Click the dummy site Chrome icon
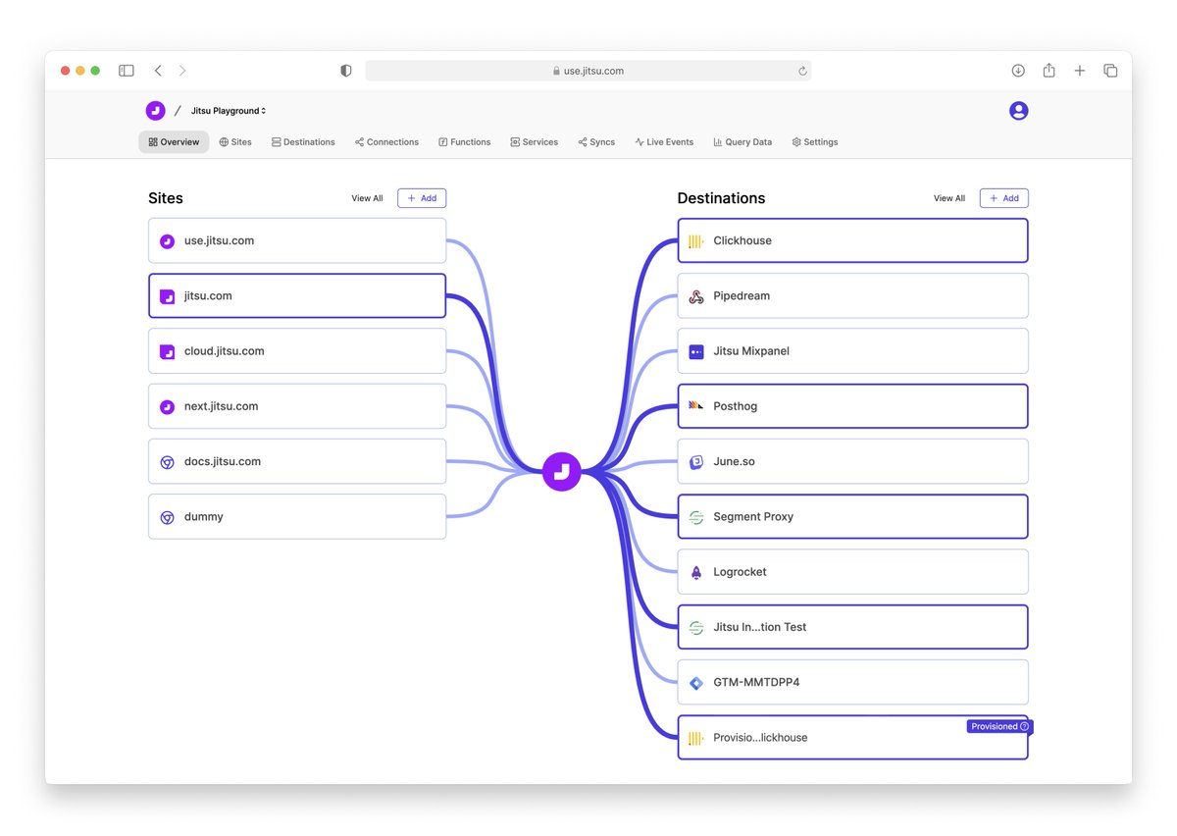The width and height of the screenshot is (1177, 836). [167, 517]
